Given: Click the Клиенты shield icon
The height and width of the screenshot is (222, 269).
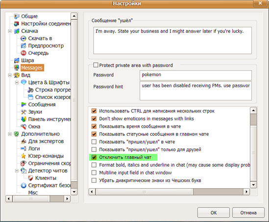Looking at the screenshot, I should coord(30,178).
